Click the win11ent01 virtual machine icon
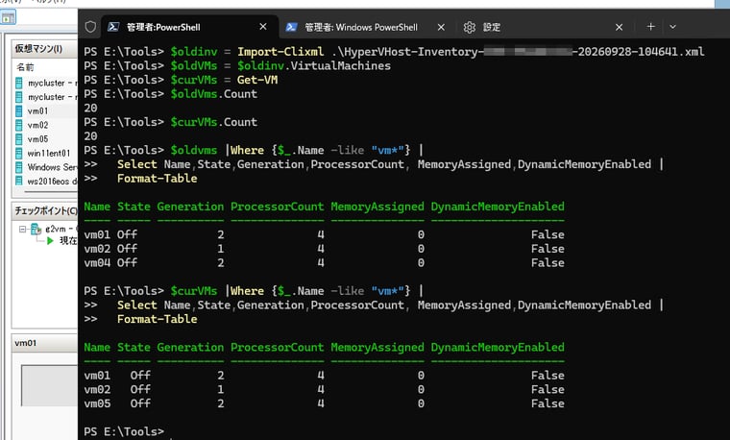 coord(18,153)
